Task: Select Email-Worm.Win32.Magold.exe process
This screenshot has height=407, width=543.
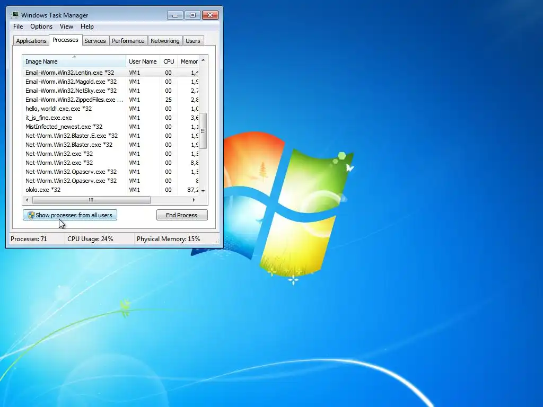Action: (x=111, y=82)
